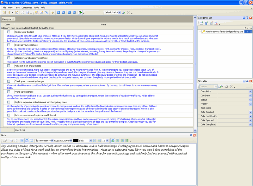253x186 pixels.
Task: Click the new task icon in main toolbar
Action: [37, 13]
